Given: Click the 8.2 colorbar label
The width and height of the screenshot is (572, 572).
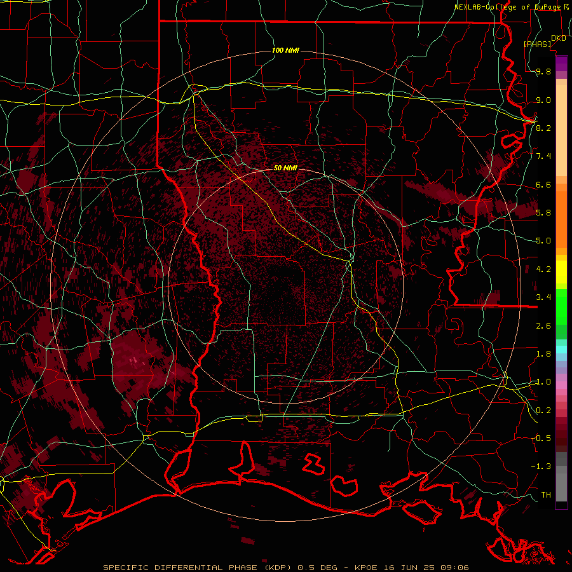Looking at the screenshot, I should click(543, 128).
